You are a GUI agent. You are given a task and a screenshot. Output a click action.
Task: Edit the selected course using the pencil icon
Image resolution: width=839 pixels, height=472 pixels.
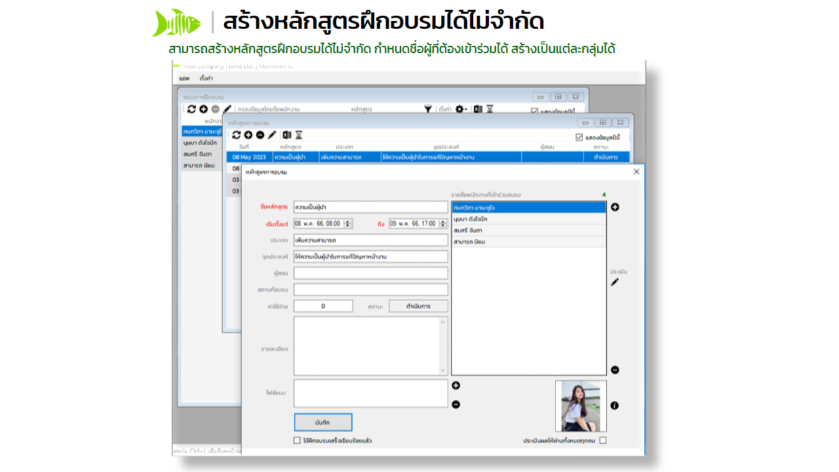coord(272,134)
